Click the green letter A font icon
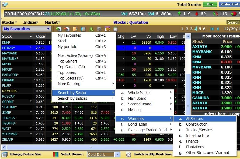Screen dimensions: 240x159 [x=91, y=29]
